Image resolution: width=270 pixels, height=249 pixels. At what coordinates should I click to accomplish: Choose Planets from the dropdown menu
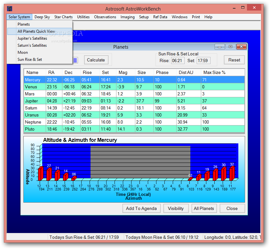click(40, 24)
